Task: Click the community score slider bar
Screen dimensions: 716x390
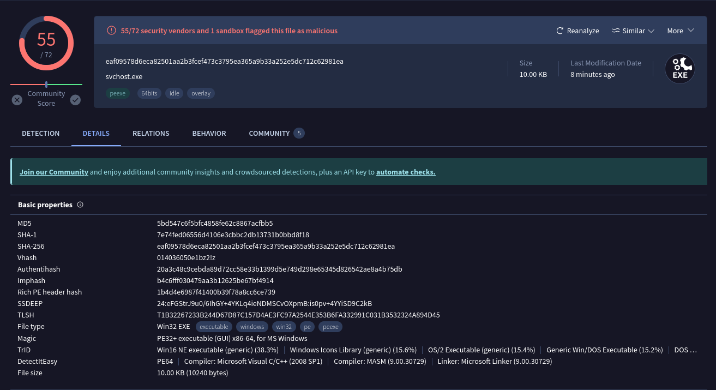Action: (x=46, y=85)
